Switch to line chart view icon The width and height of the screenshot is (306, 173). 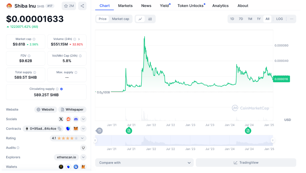(140, 19)
